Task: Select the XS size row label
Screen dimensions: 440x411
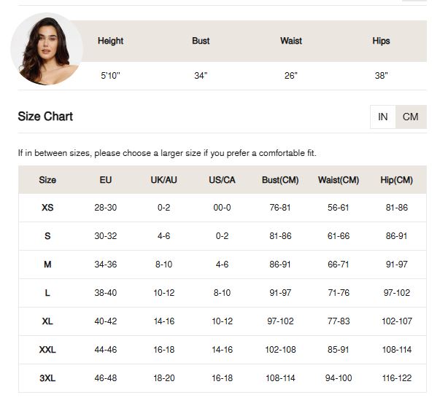Action: (x=47, y=208)
